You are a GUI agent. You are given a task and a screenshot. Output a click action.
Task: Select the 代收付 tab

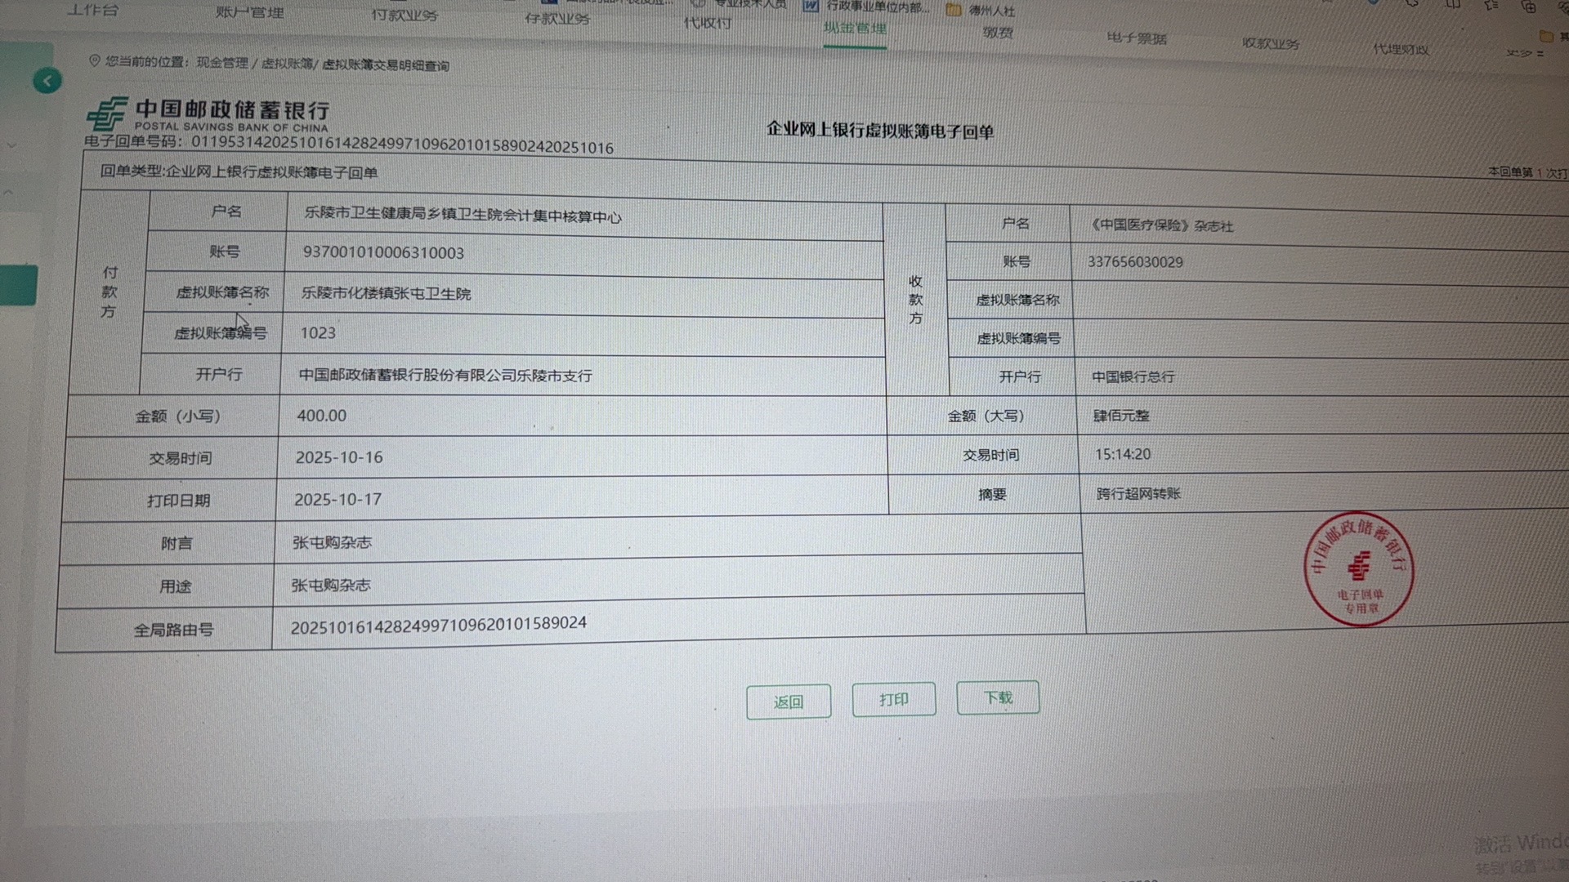tap(708, 23)
